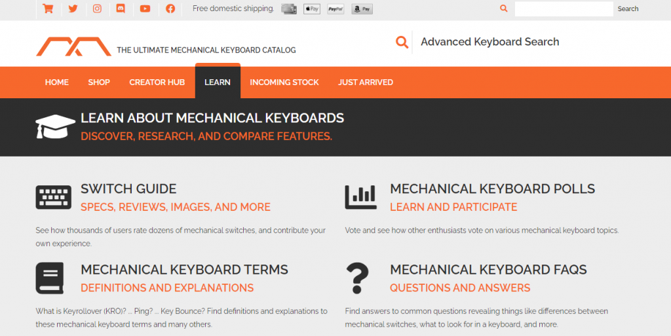
Task: Click the orange site logo
Action: point(73,47)
